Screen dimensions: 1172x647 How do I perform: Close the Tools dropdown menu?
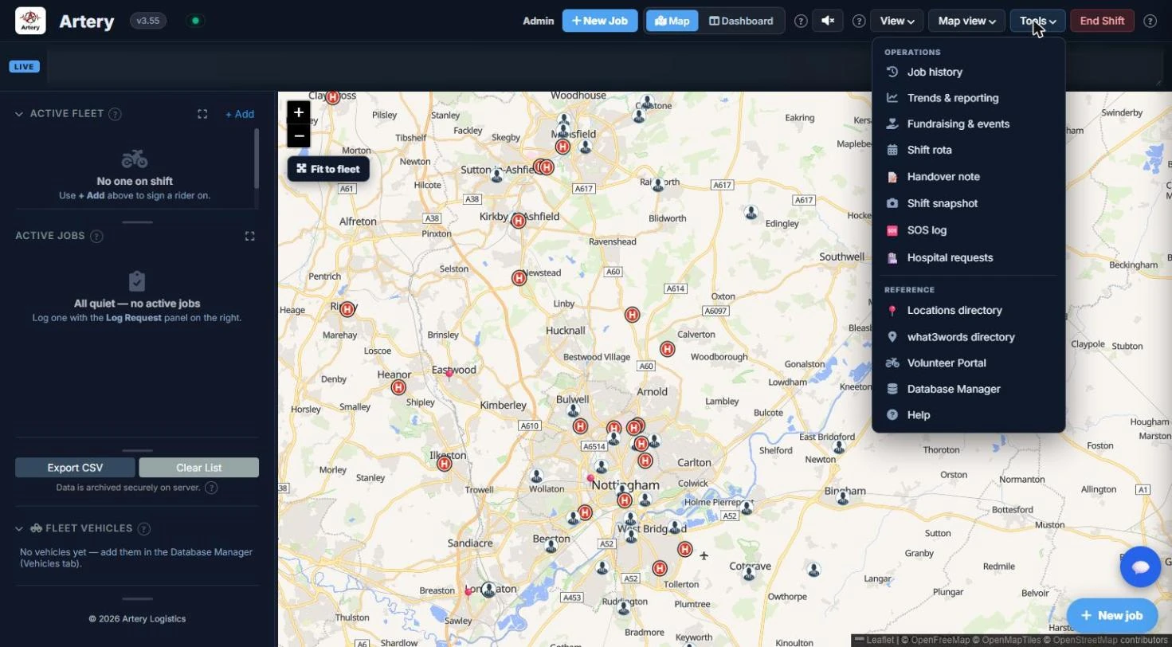pos(1037,21)
